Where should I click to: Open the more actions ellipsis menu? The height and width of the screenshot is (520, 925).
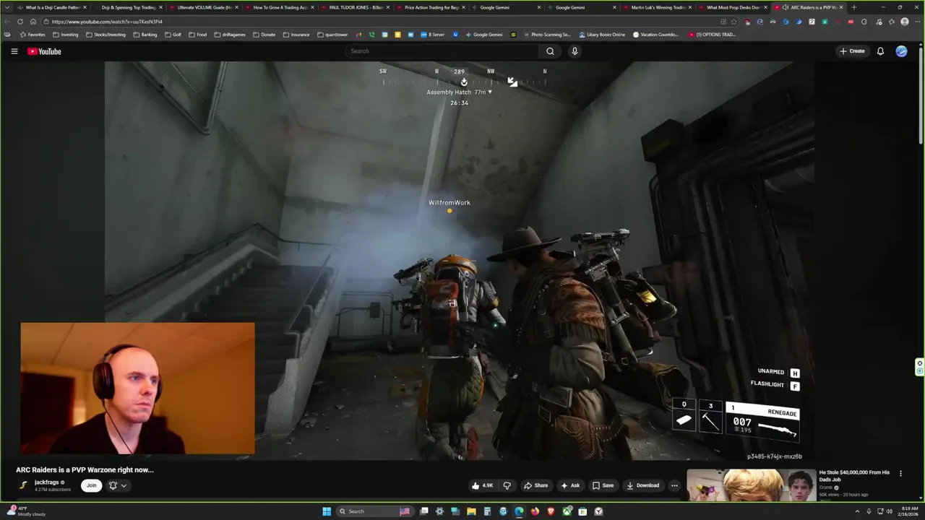click(x=674, y=485)
